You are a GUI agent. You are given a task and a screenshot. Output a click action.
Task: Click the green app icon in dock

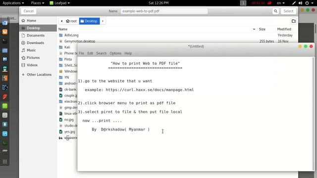tap(5, 106)
